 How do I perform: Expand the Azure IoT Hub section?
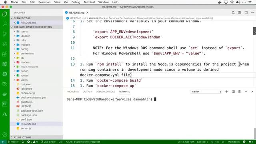[x=12, y=137]
